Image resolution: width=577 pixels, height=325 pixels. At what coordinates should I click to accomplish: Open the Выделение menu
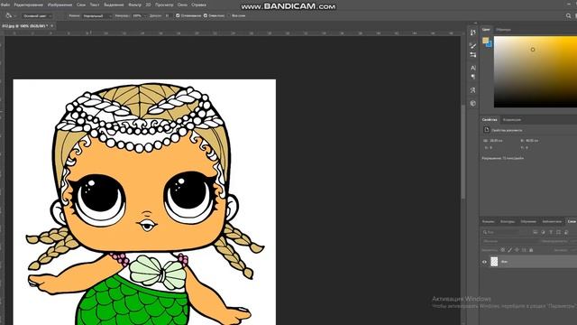(x=114, y=5)
